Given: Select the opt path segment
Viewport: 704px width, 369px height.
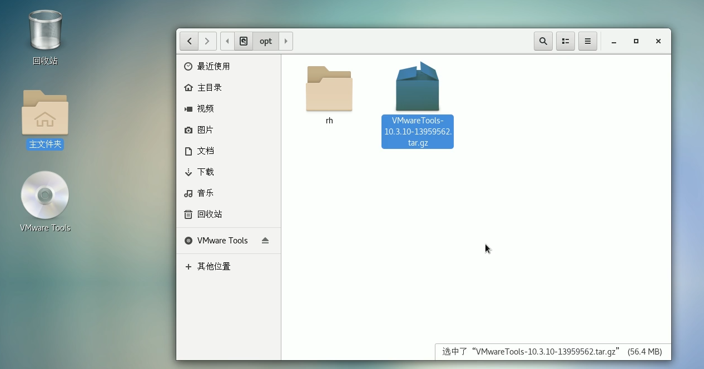Looking at the screenshot, I should (x=266, y=41).
